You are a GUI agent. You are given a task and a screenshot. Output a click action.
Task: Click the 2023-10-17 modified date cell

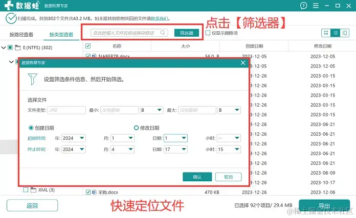323,182
